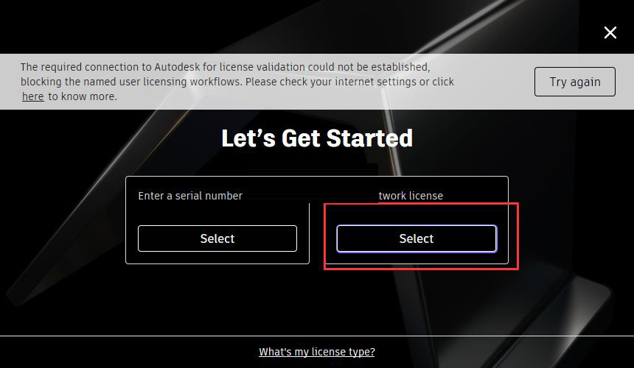Select the Enter a serial number option
634x368 pixels.
coord(217,238)
